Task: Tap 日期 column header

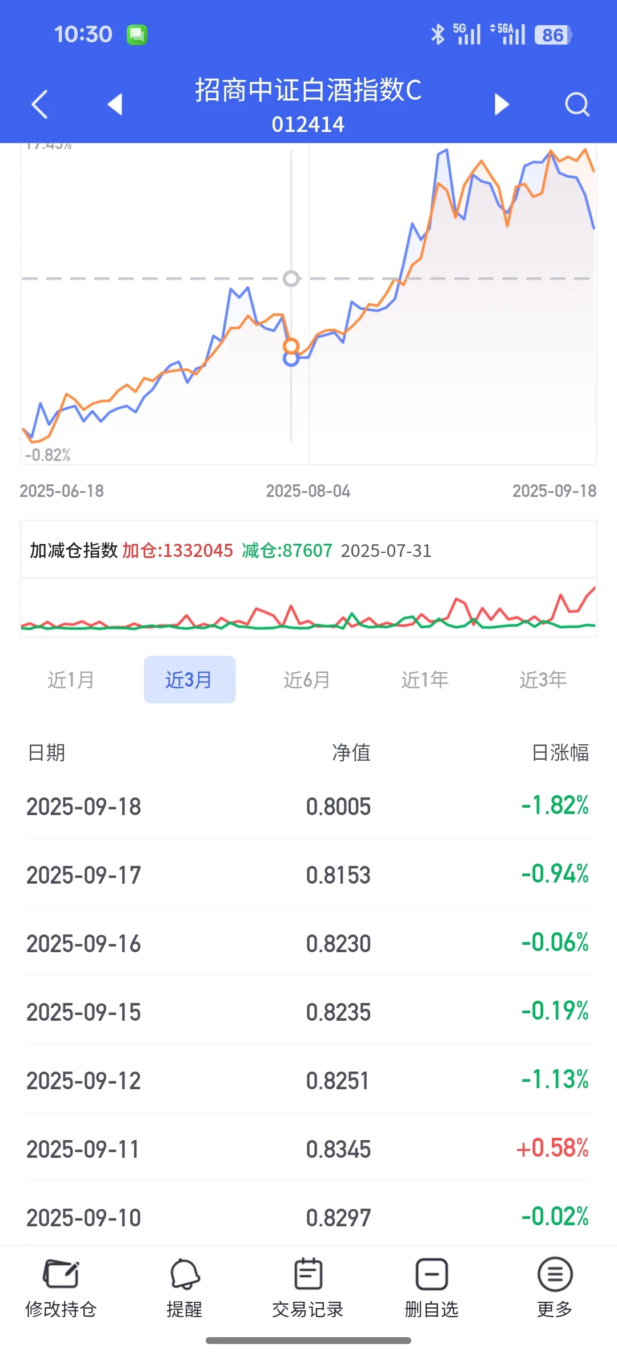Action: (46, 753)
